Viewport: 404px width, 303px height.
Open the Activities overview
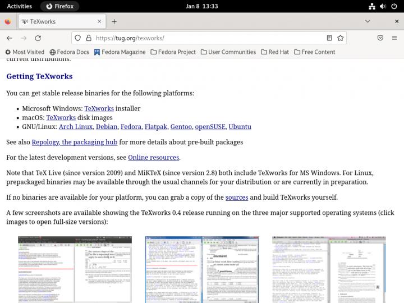tap(19, 6)
